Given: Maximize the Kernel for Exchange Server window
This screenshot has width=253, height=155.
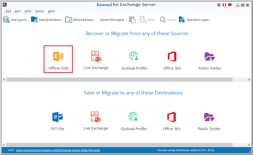Looking at the screenshot, I should (242, 5).
